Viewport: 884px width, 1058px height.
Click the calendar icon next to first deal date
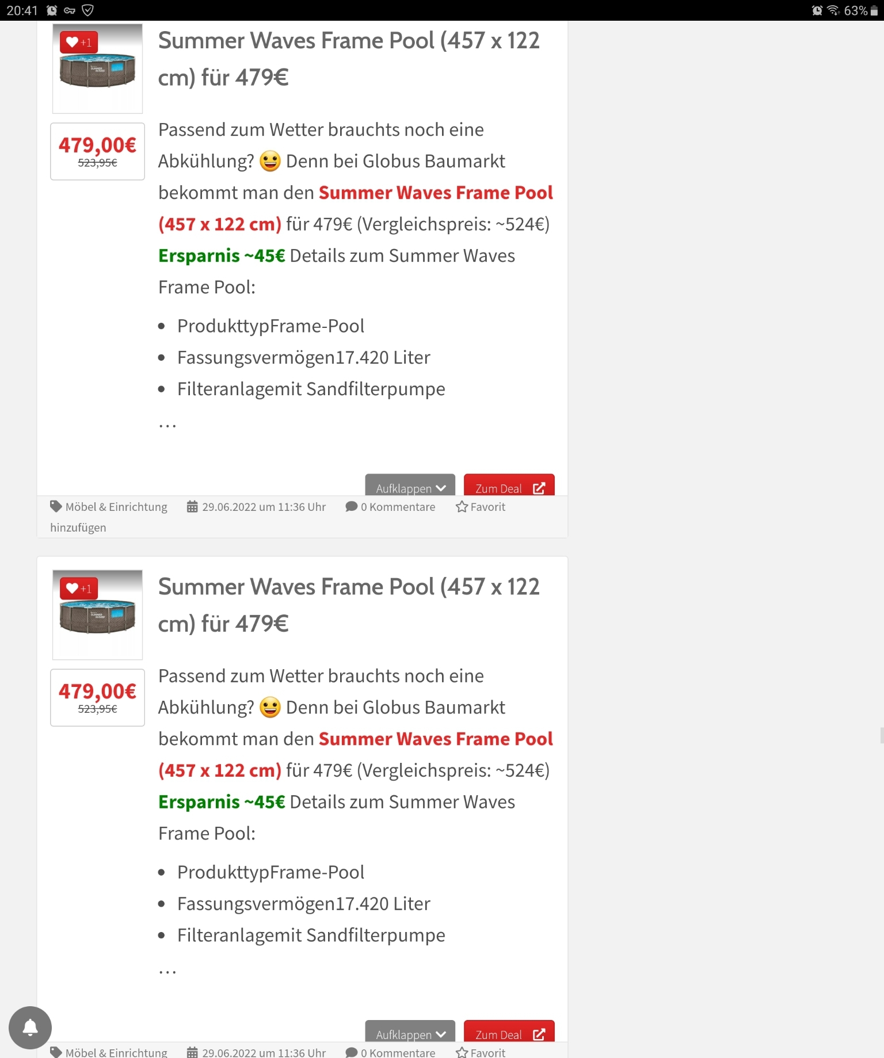coord(192,507)
